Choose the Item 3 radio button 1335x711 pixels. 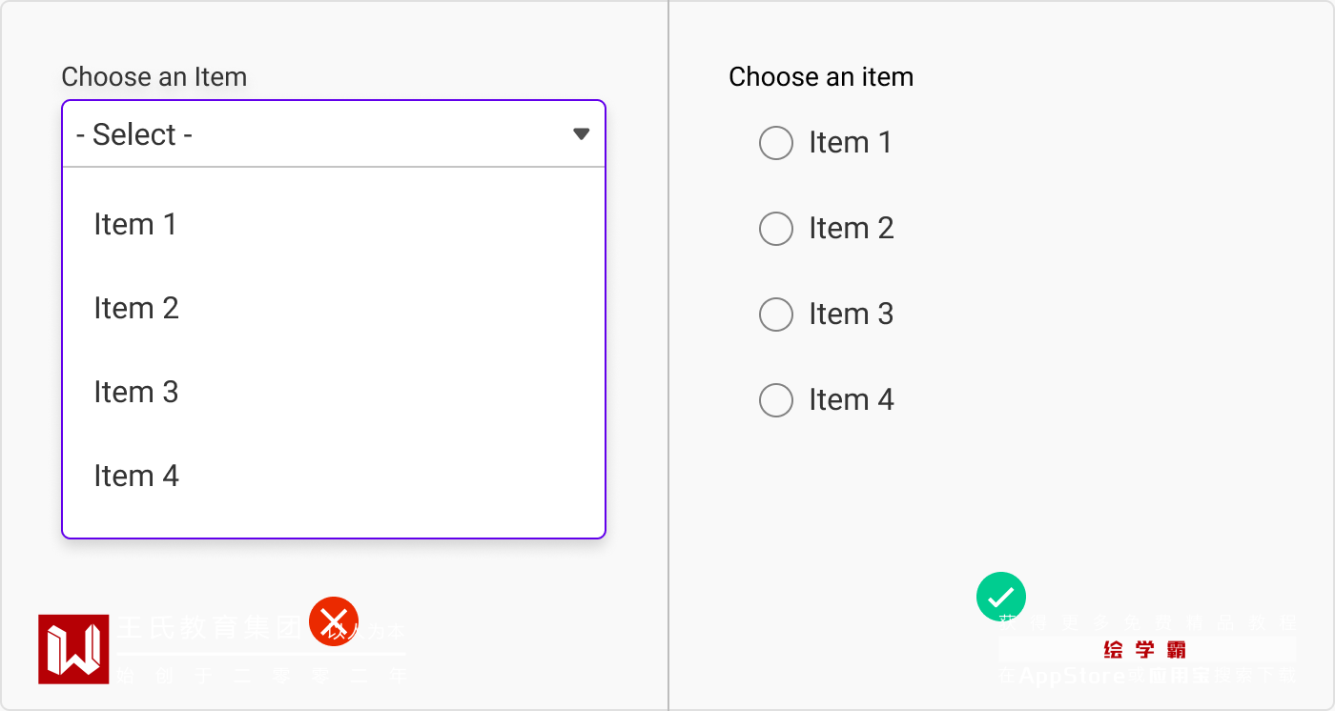(776, 315)
